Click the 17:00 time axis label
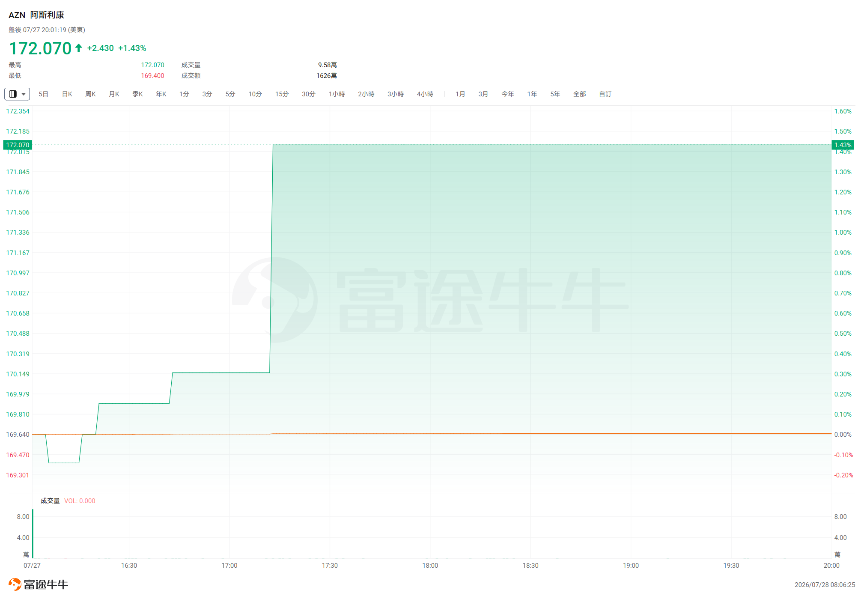 (x=229, y=565)
